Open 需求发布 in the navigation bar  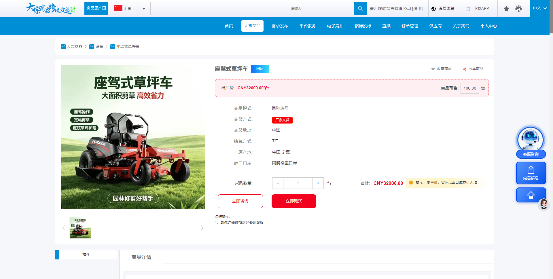[280, 26]
